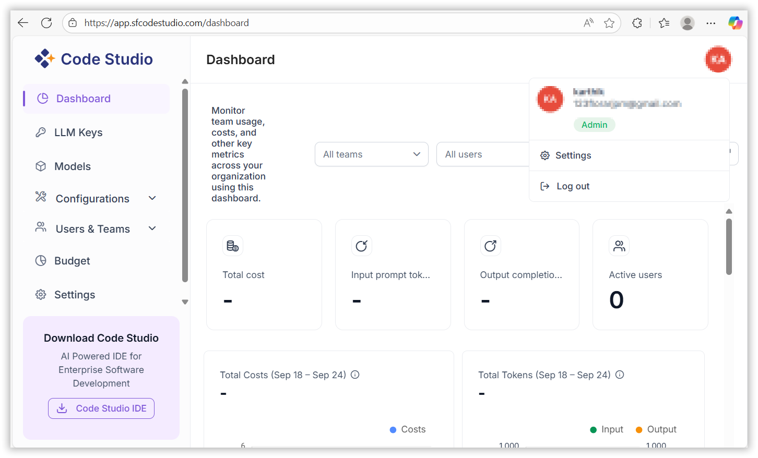This screenshot has width=758, height=458.
Task: Select Settings in the profile menu
Action: [x=629, y=155]
